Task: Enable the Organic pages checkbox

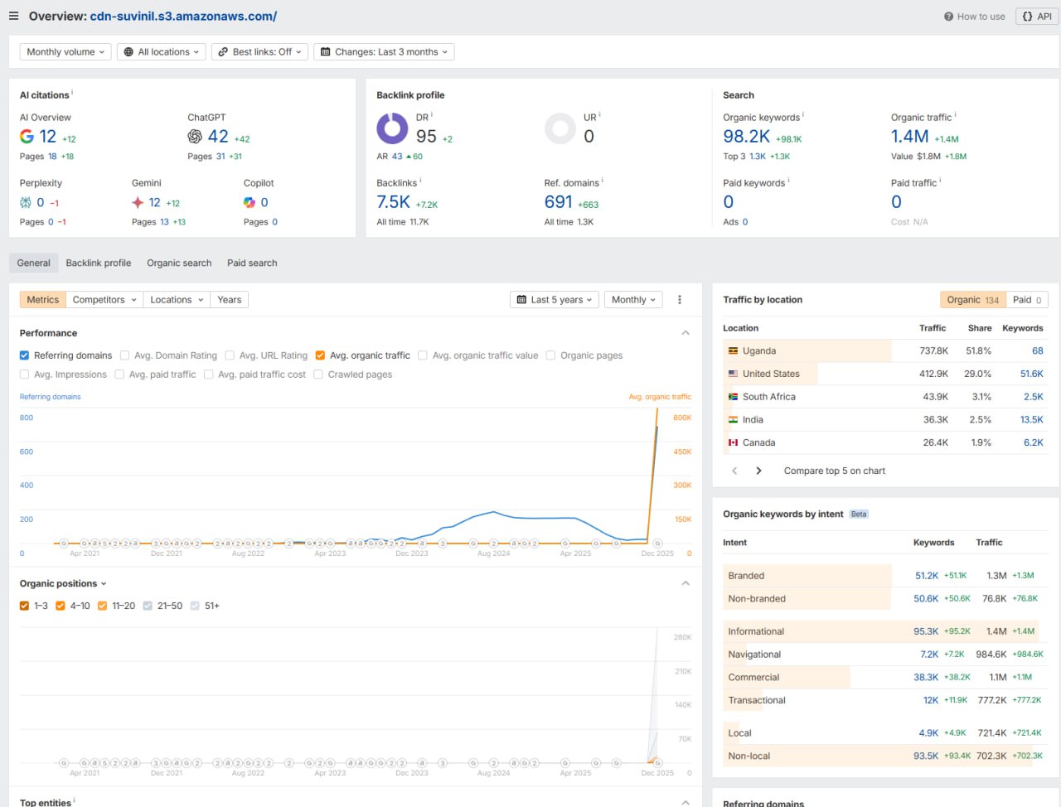Action: pyautogui.click(x=550, y=355)
